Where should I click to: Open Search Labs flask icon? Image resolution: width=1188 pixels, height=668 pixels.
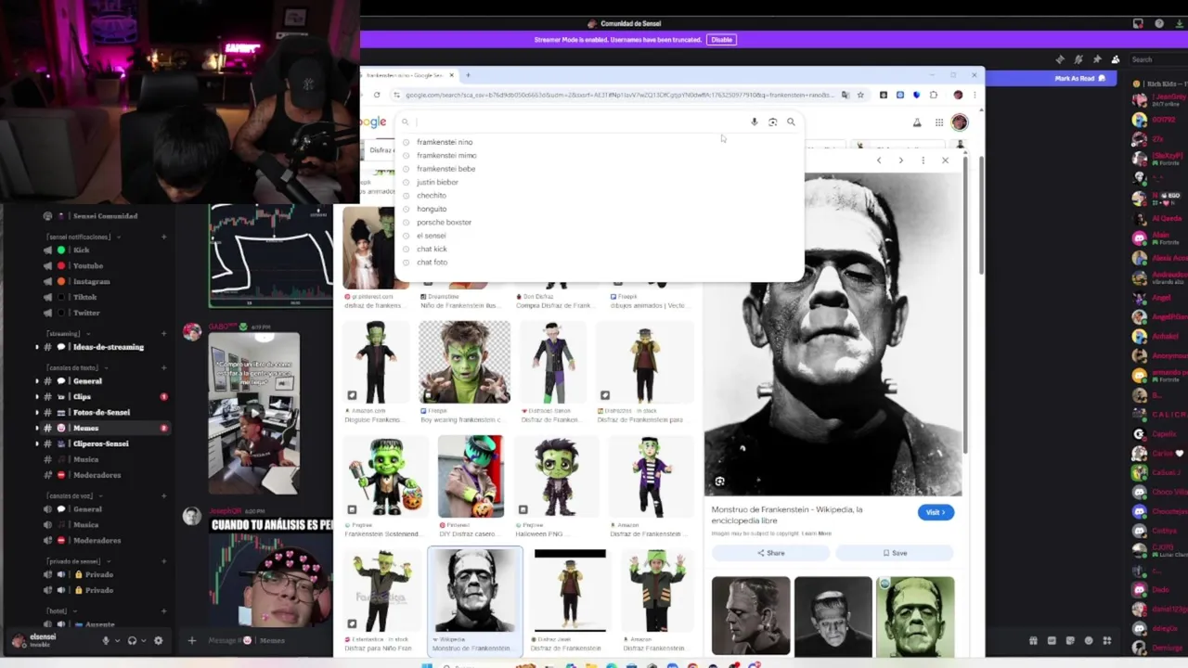click(917, 122)
